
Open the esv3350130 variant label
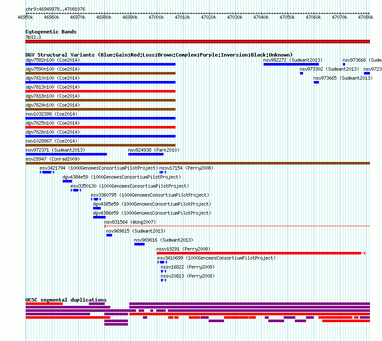(x=130, y=186)
